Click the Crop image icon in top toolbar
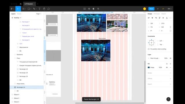Image resolution: width=185 pixels, height=104 pixels. click(85, 9)
